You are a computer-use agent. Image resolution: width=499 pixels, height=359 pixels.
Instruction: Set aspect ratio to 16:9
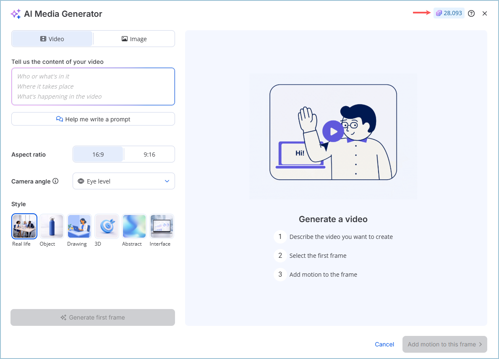pyautogui.click(x=98, y=155)
